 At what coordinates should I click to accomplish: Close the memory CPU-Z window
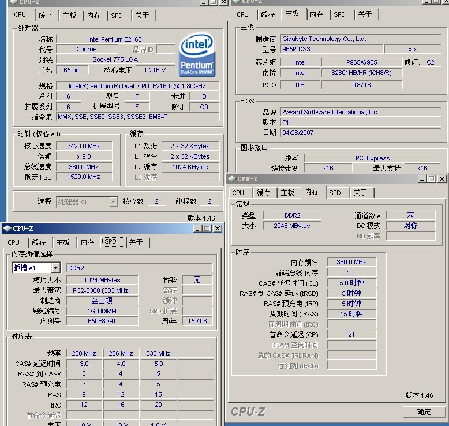click(x=442, y=179)
